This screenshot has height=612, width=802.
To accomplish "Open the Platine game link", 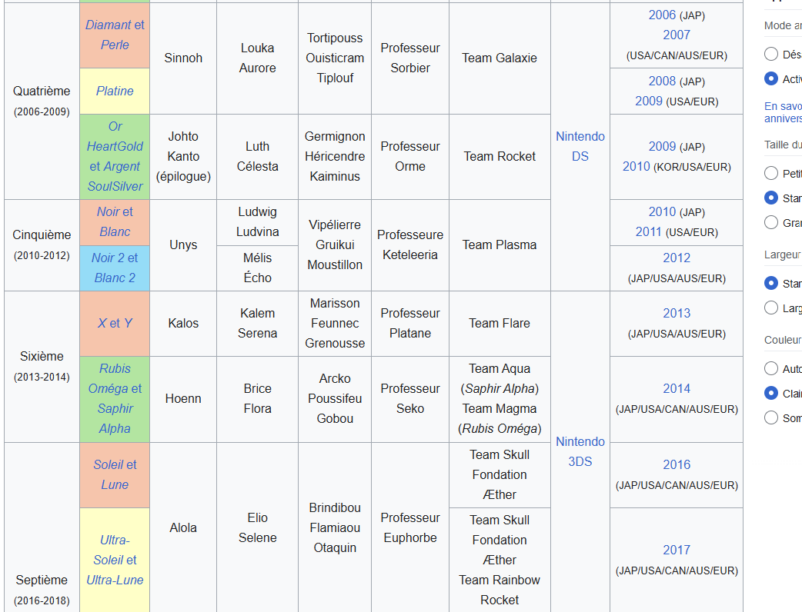I will click(115, 91).
